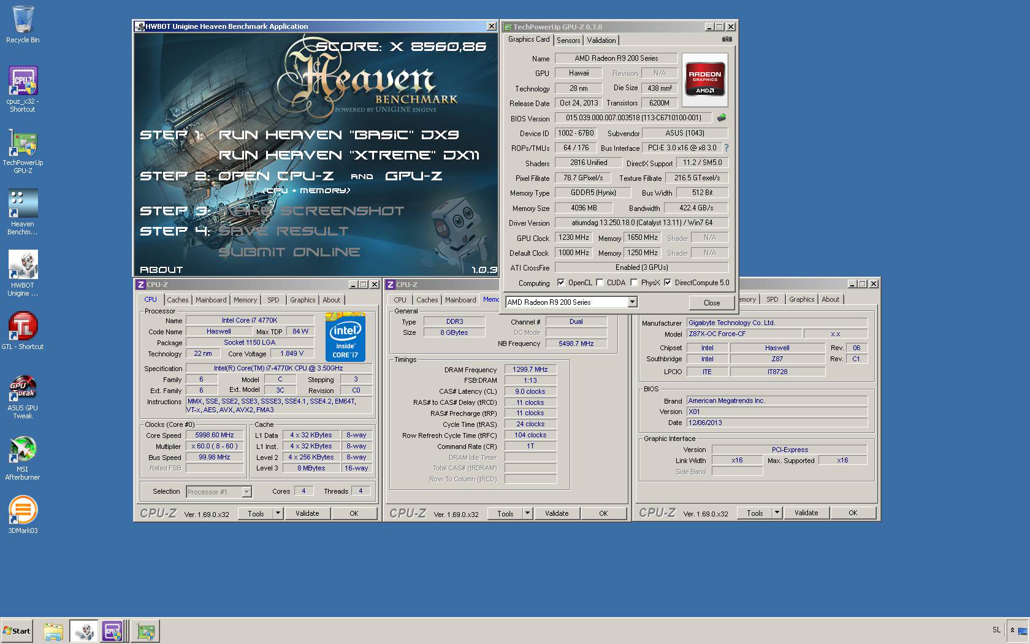
Task: Open the Processor #1 selection dropdown
Action: pos(246,491)
